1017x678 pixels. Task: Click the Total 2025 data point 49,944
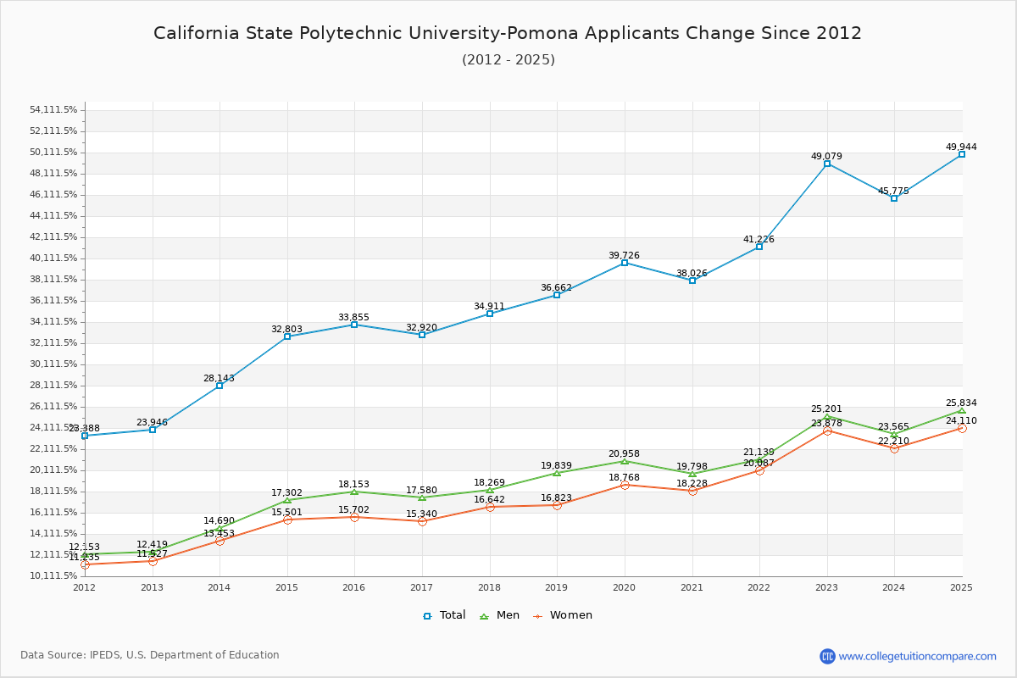click(962, 154)
